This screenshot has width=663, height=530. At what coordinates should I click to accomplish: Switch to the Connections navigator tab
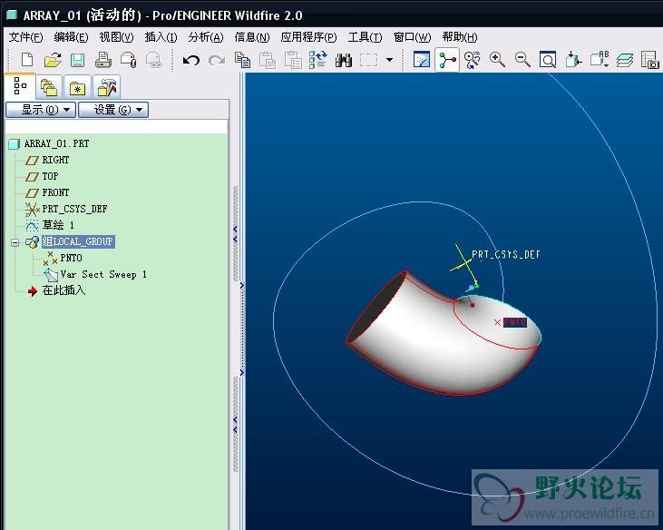pyautogui.click(x=106, y=87)
